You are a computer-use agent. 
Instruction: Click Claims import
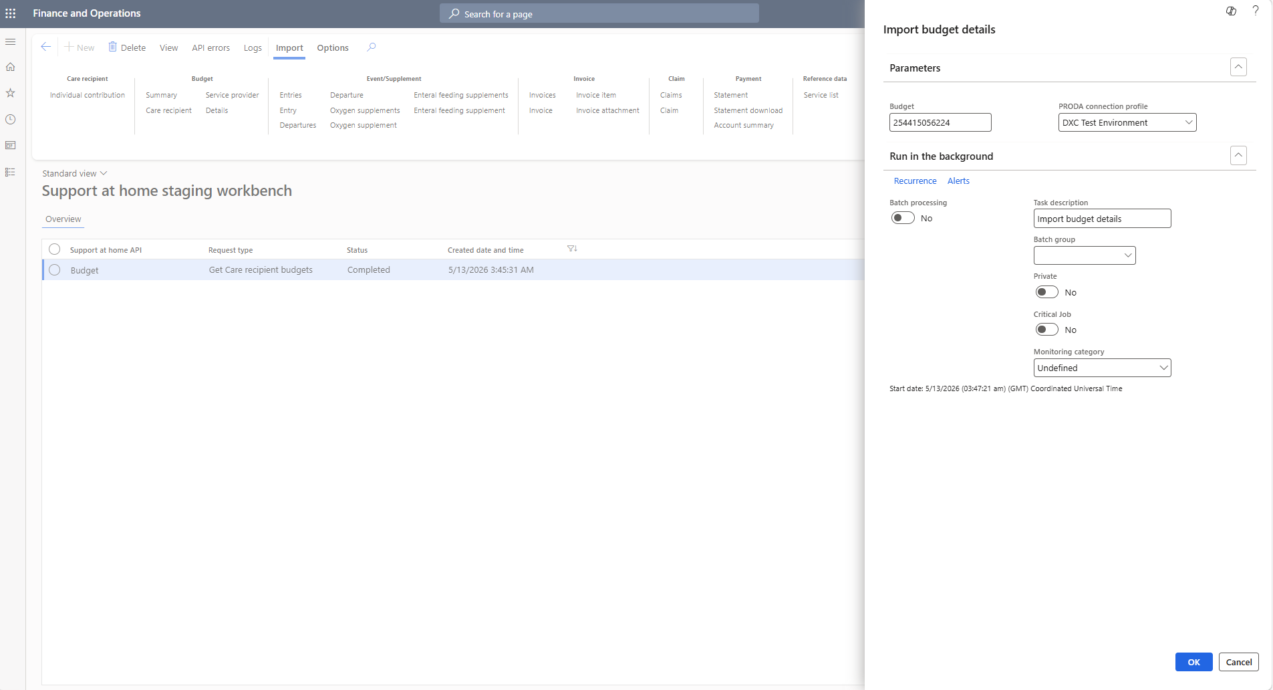(x=671, y=95)
